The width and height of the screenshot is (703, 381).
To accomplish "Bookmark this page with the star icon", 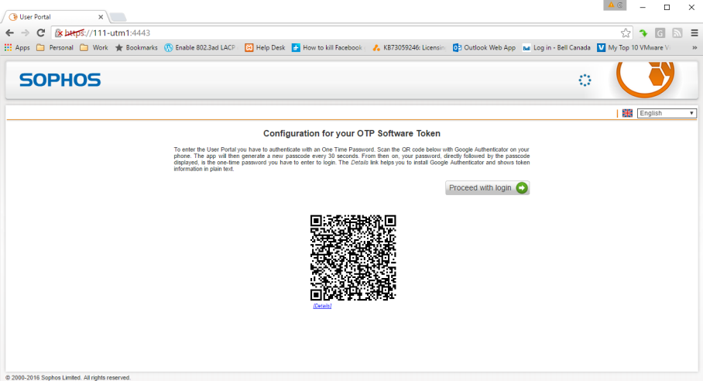I will [626, 33].
